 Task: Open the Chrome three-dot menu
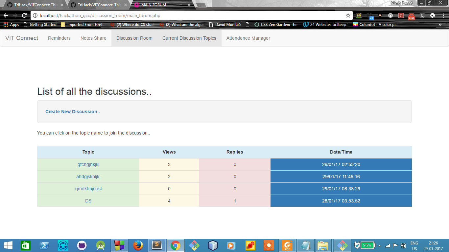tap(442, 15)
